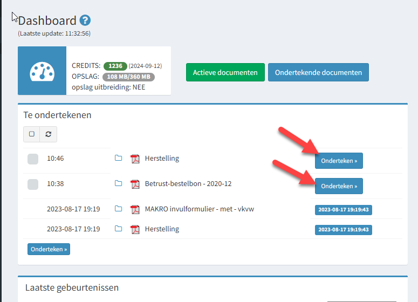Click the Te ondertekenen section heading
Image resolution: width=418 pixels, height=302 pixels.
pyautogui.click(x=57, y=115)
